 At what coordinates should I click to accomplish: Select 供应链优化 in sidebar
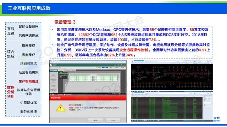(28, 103)
